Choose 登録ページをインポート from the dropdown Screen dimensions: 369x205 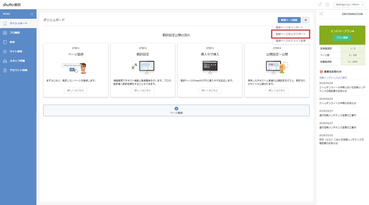tap(289, 27)
